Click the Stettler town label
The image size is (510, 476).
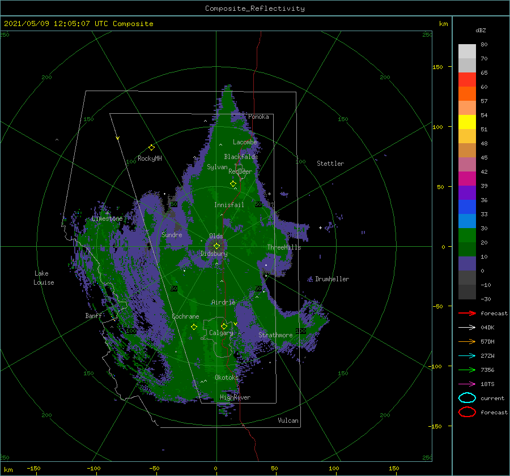330,164
